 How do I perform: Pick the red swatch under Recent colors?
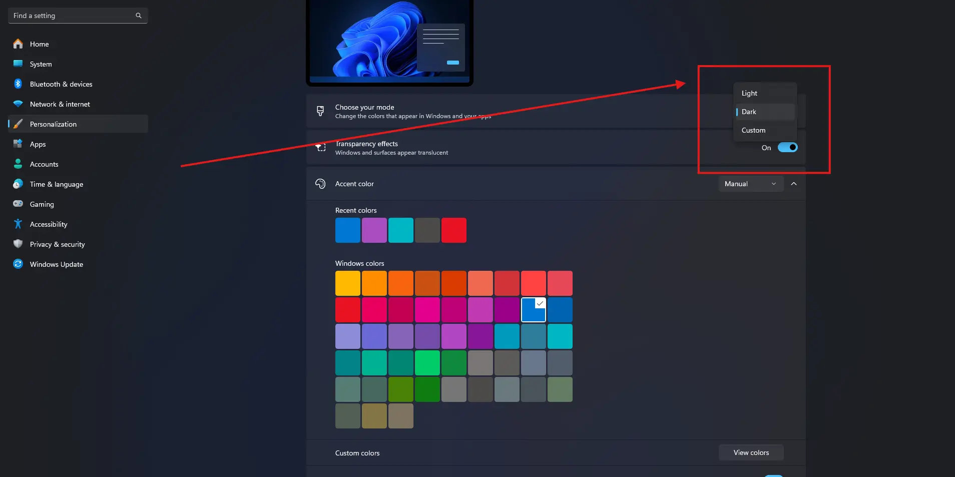tap(454, 230)
